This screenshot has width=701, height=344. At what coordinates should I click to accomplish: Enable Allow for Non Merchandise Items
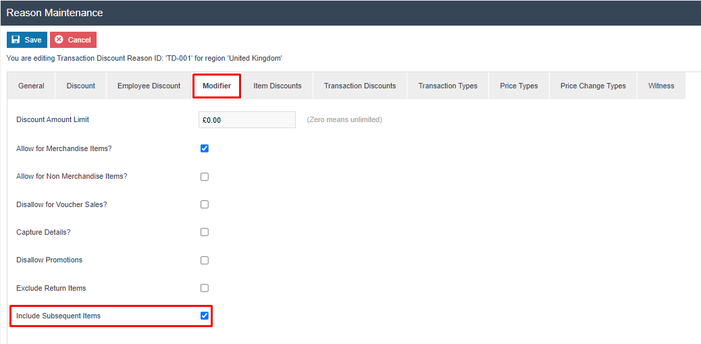(x=205, y=177)
